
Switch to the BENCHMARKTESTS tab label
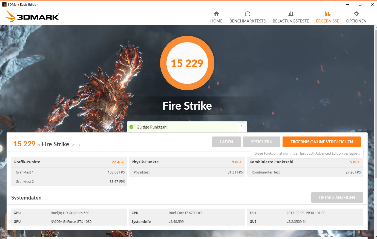coord(248,21)
